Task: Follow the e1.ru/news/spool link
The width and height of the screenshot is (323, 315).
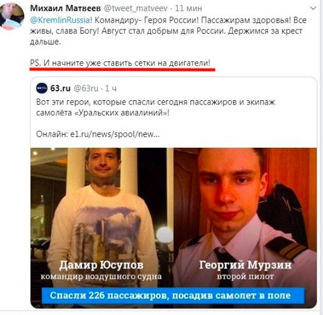Action: (x=115, y=134)
